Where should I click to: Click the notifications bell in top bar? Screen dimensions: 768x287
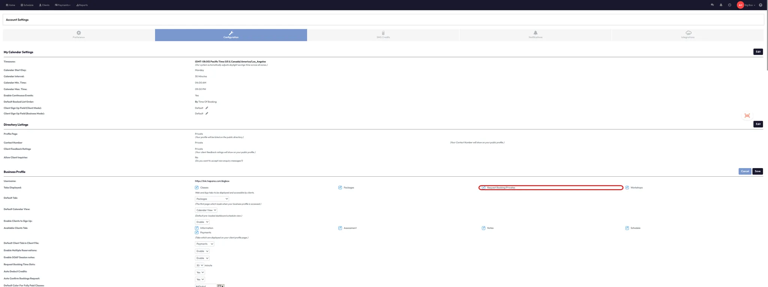click(721, 5)
